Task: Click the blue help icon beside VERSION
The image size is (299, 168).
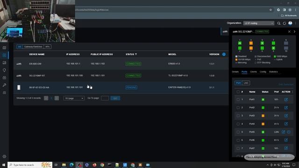Action: point(224,54)
